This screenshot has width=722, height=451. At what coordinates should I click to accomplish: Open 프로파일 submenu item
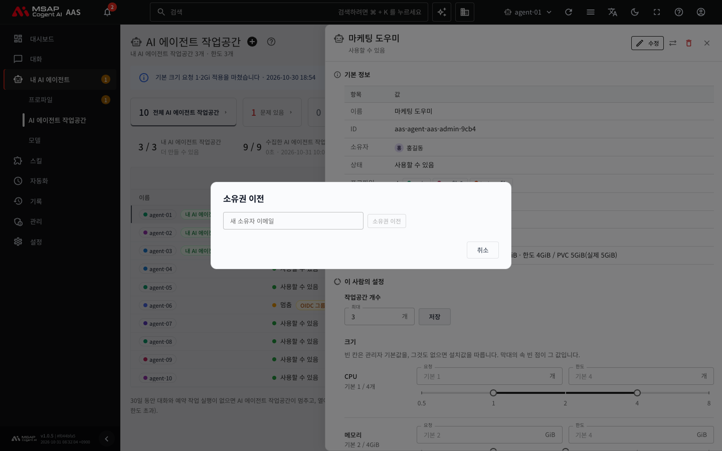click(x=60, y=100)
